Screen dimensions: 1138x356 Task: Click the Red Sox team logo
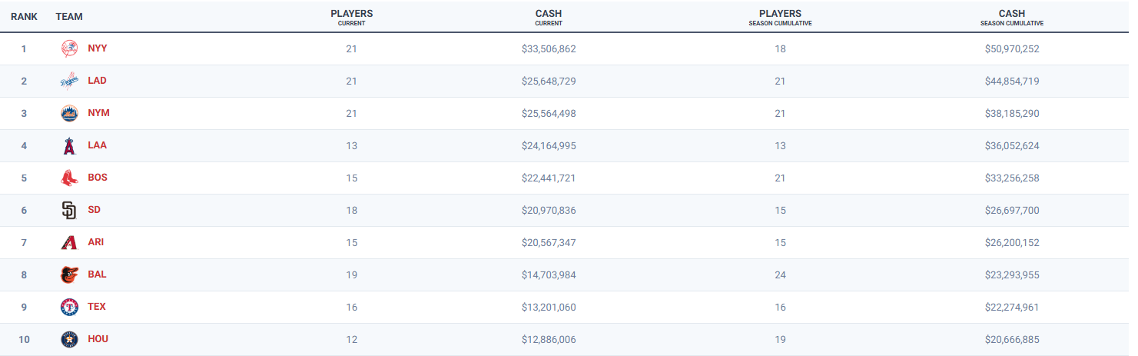pos(69,178)
